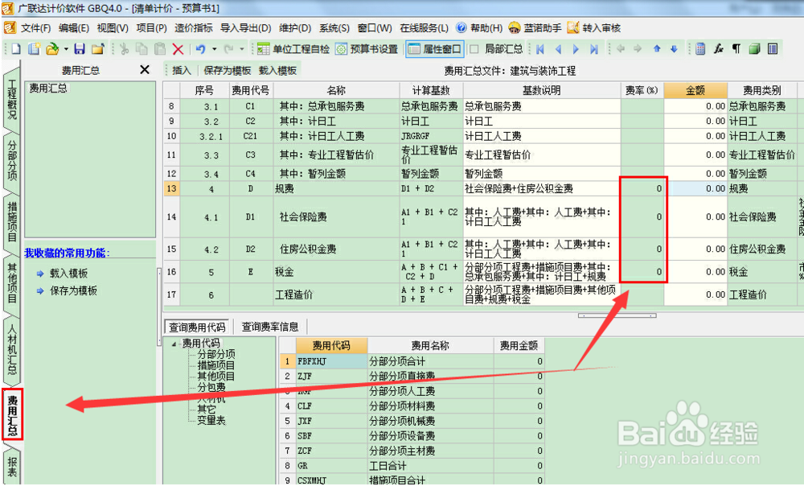Open the Redo history dropdown arrow
This screenshot has height=486, width=804.
pyautogui.click(x=242, y=49)
